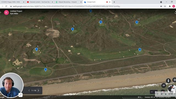Click Camera: 451 m altitude readout
Screen dimensions: 176x99
click(150, 97)
